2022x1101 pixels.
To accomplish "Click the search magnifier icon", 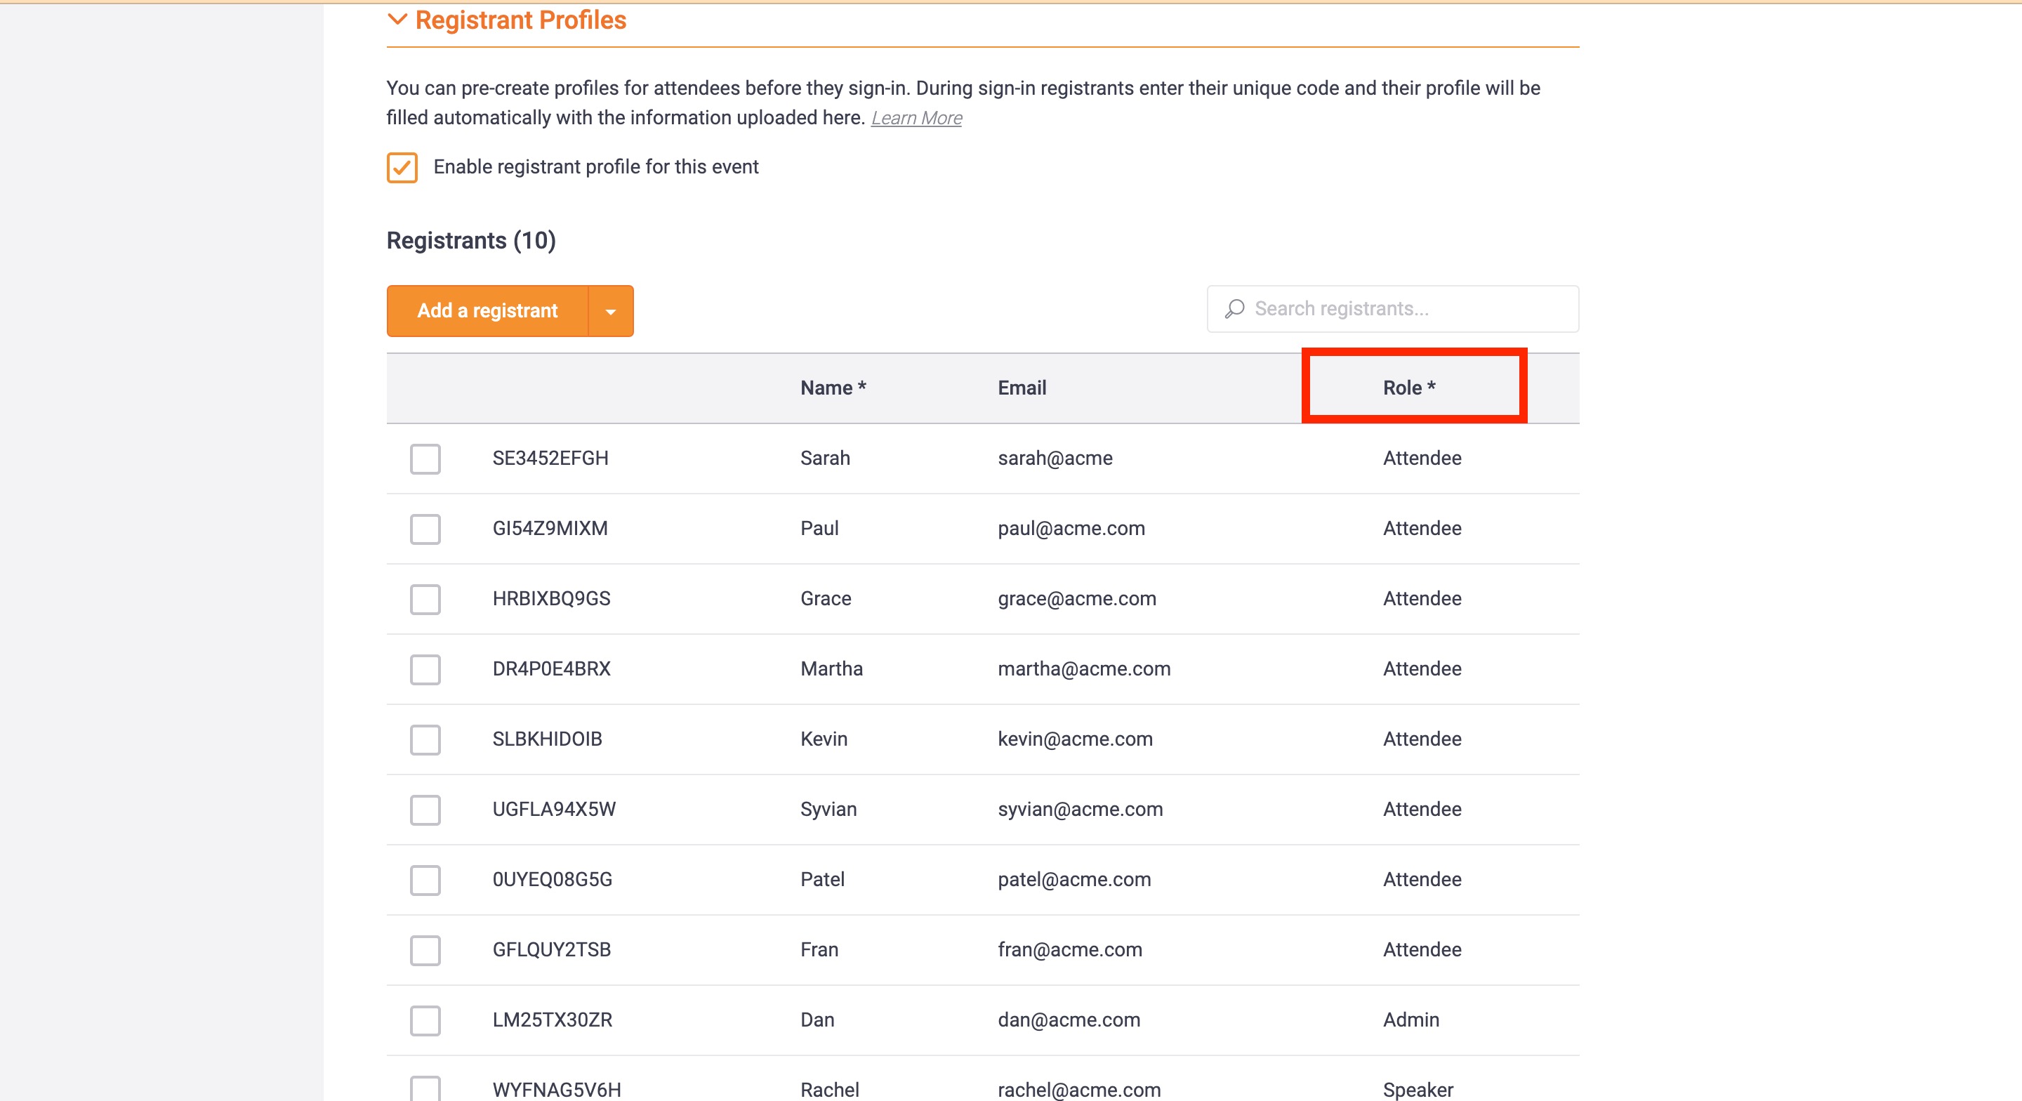I will pyautogui.click(x=1235, y=309).
